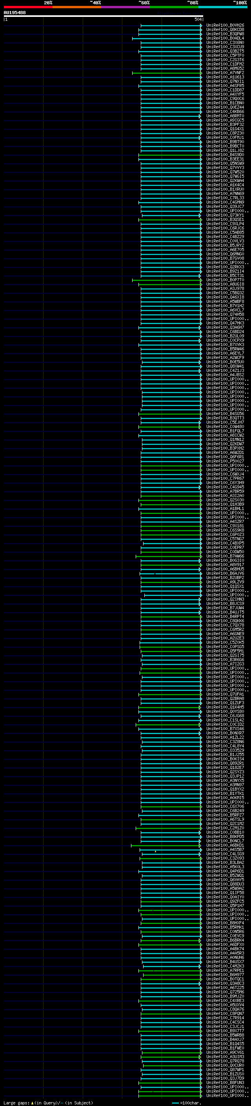The image size is (251, 1106).
Task: Select hit UniRef100_C9Q0C6
Action: (x=225, y=99)
